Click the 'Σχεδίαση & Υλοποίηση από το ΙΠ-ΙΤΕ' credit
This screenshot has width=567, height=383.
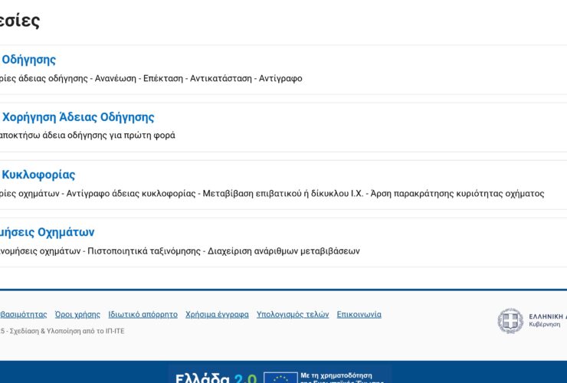[x=67, y=331]
